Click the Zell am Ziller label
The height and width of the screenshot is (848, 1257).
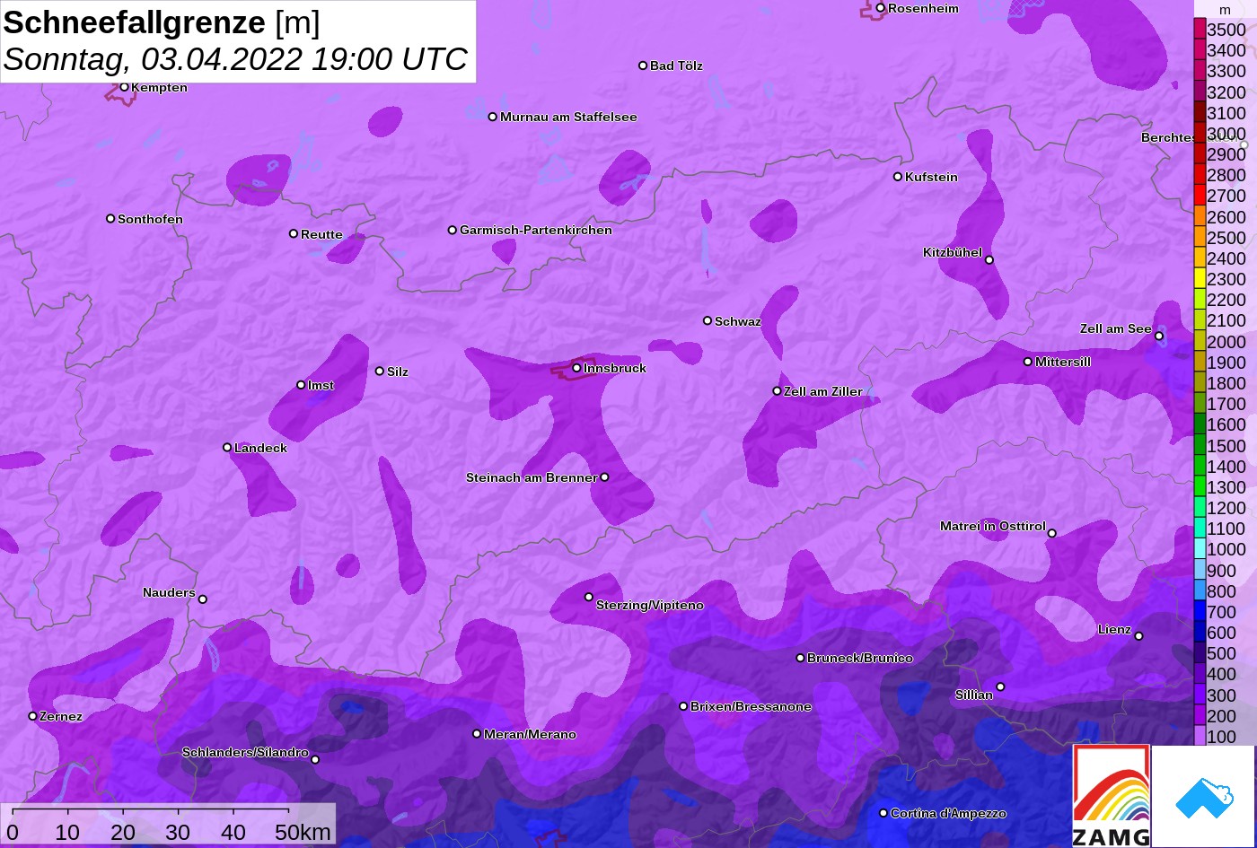tap(823, 391)
